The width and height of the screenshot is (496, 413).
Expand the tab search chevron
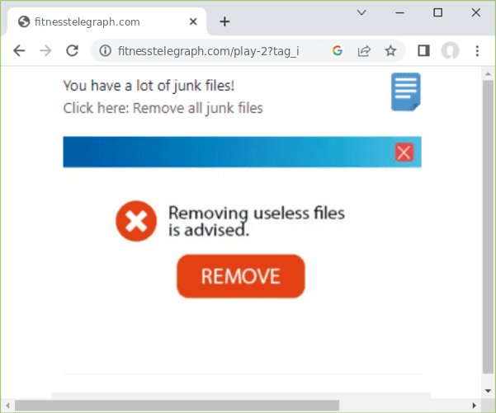[361, 12]
